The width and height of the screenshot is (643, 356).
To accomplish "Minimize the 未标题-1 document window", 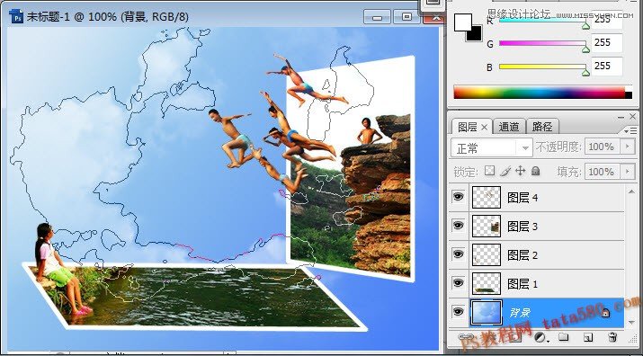I will [378, 17].
